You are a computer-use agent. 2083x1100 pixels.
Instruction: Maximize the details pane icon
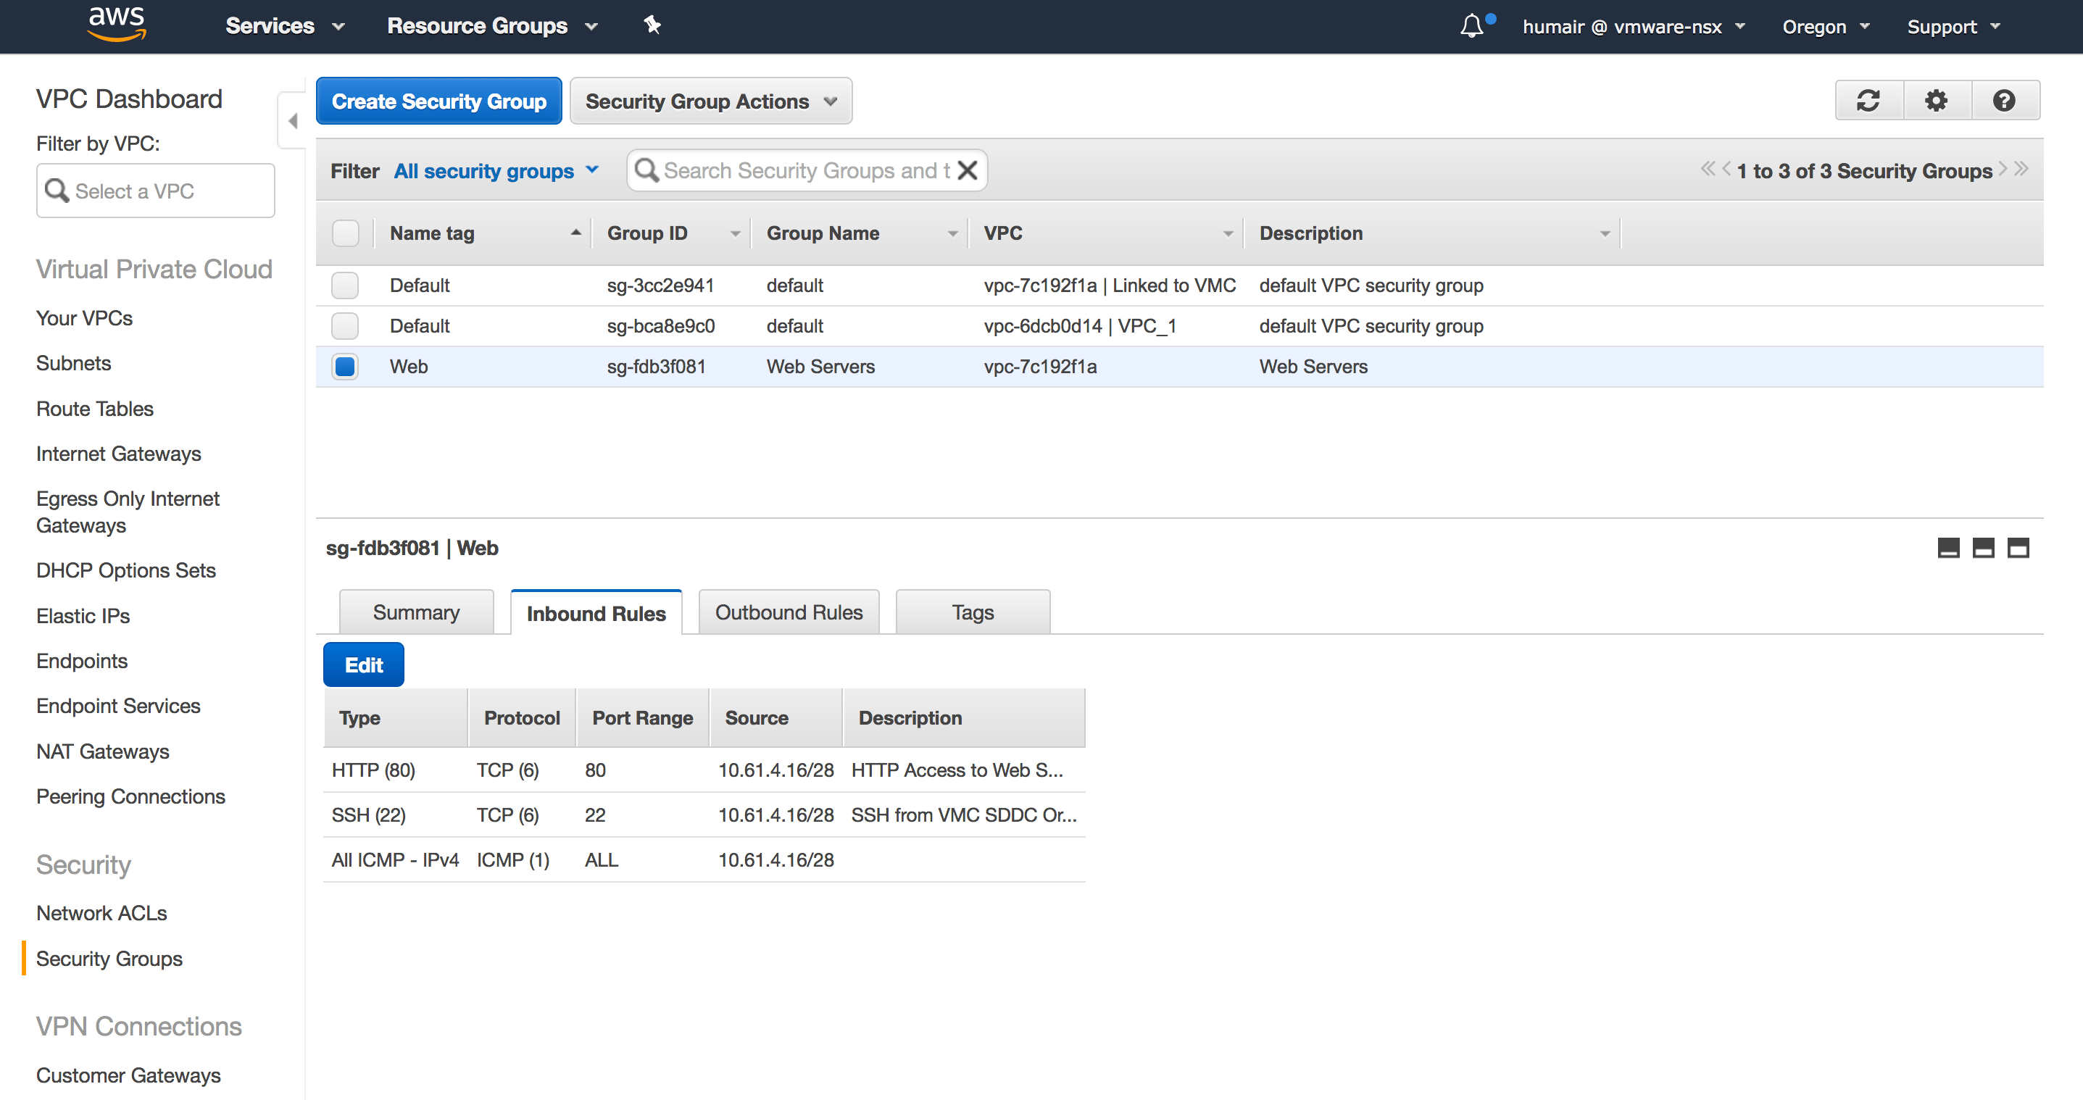(x=2018, y=548)
